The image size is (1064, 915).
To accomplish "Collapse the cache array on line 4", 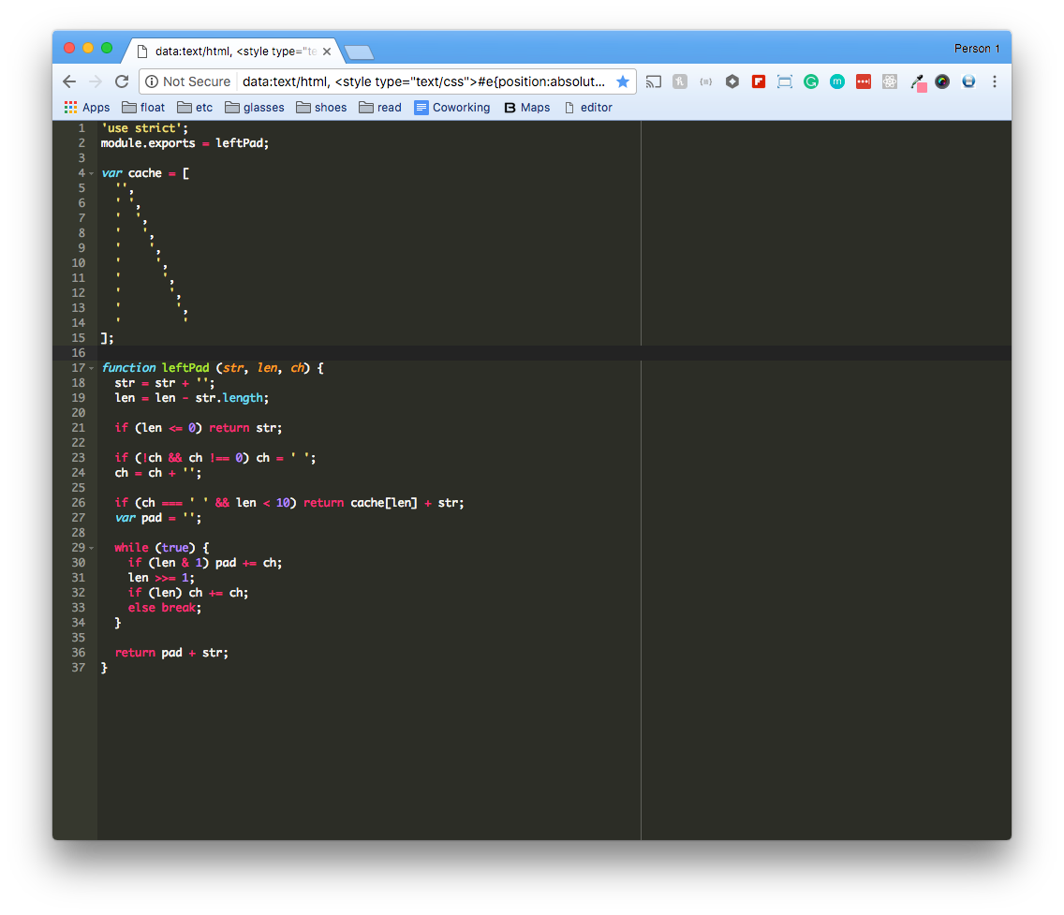I will point(92,172).
